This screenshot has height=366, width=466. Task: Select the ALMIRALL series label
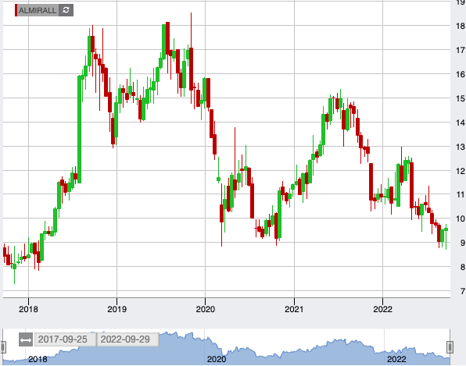tap(38, 10)
